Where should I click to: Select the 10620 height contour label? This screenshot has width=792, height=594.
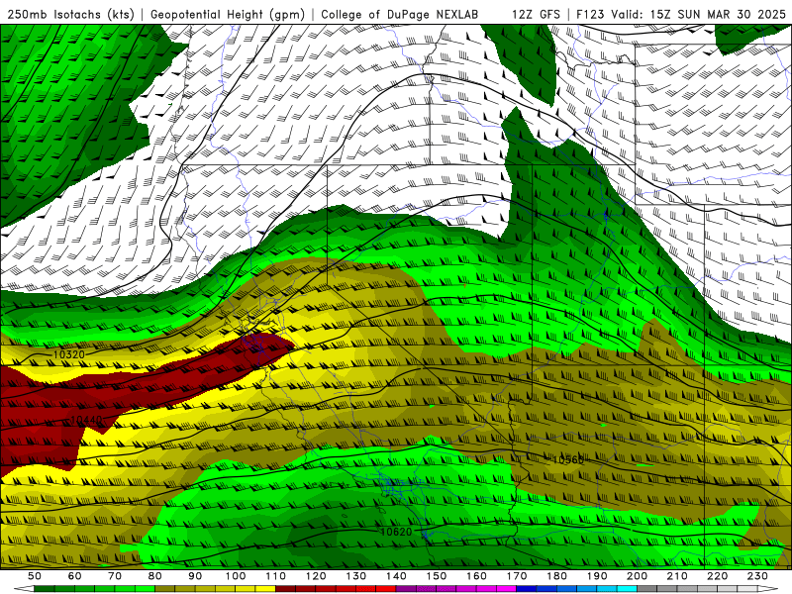tap(396, 532)
